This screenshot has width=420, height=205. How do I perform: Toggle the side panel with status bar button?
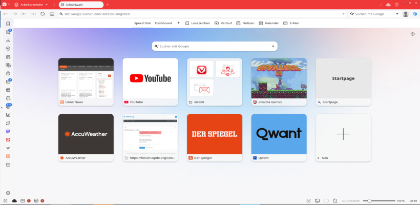pyautogui.click(x=5, y=201)
